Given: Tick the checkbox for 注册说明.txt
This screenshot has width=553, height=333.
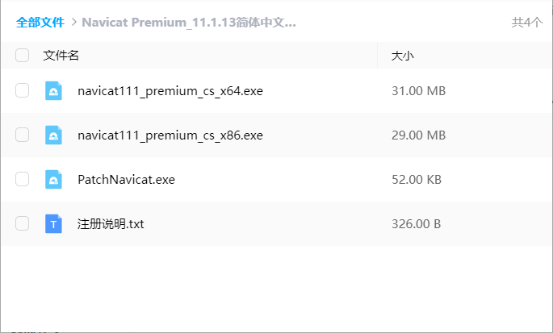Looking at the screenshot, I should (x=23, y=224).
